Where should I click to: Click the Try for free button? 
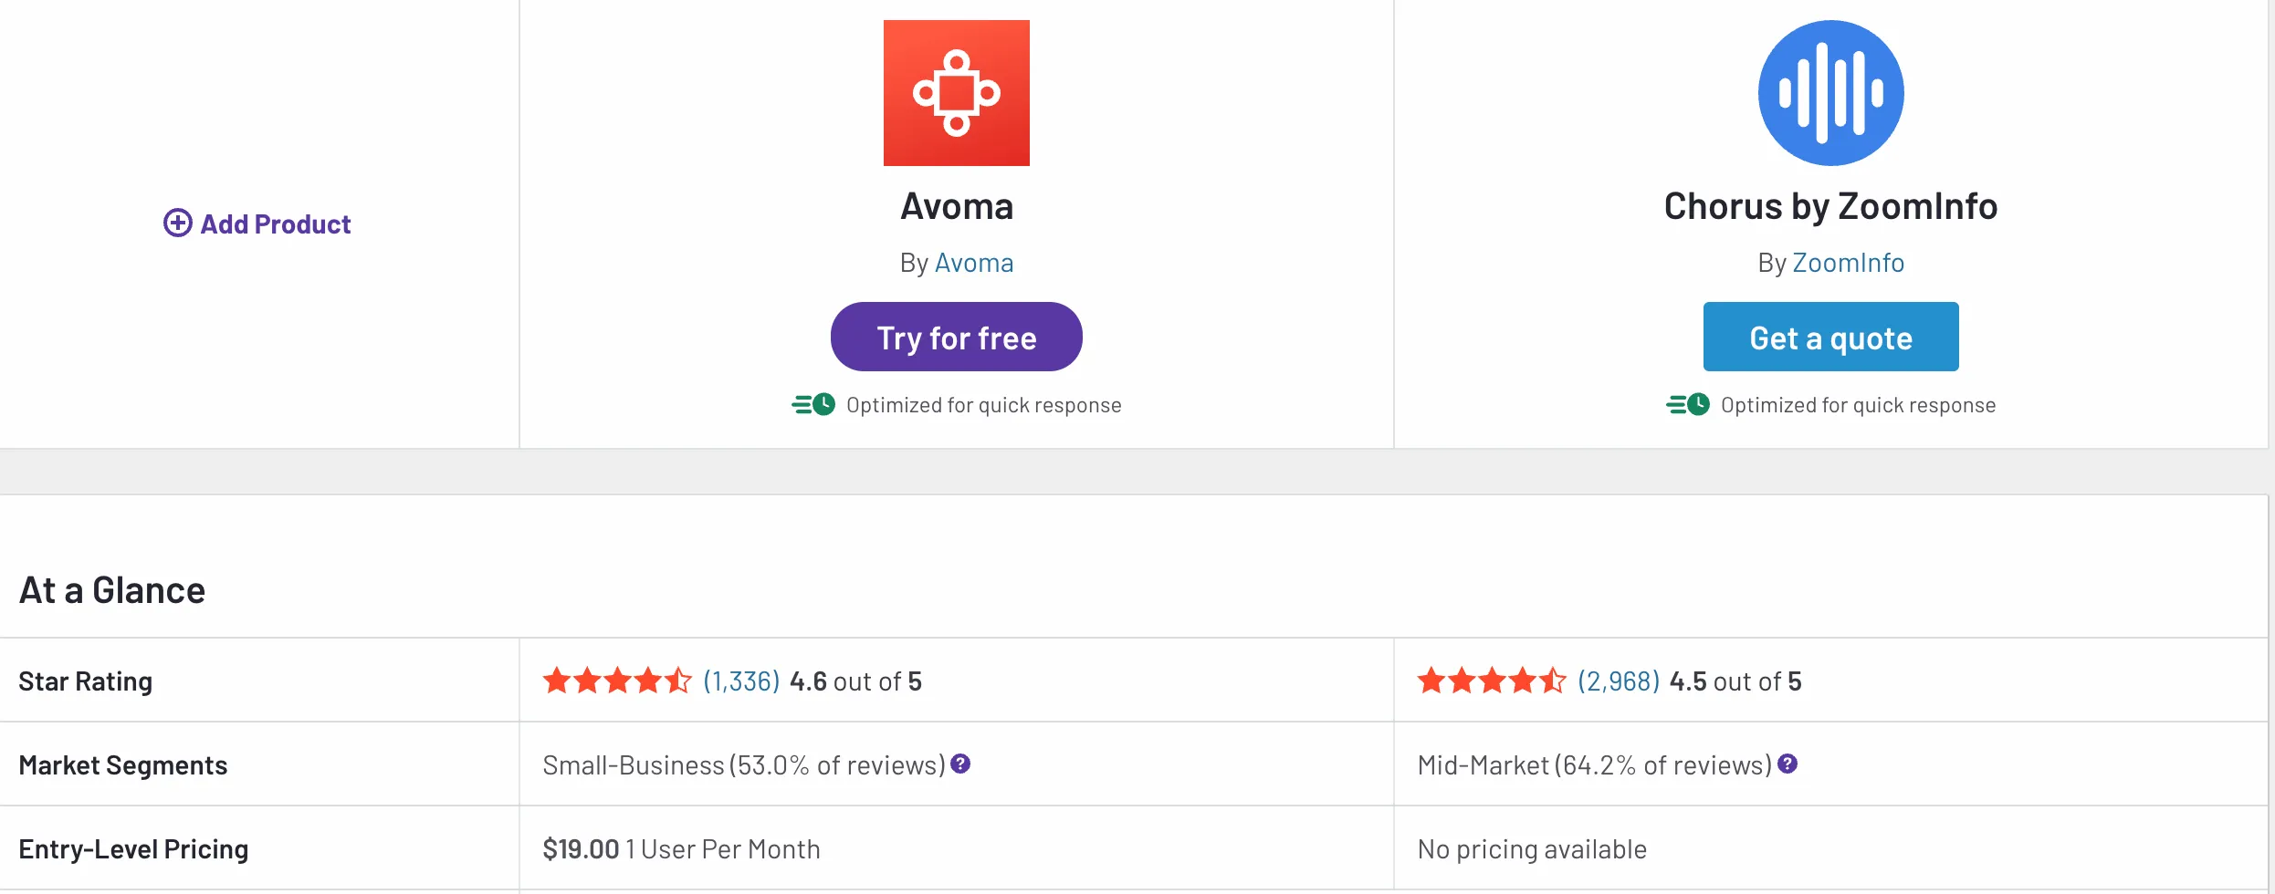[x=956, y=337]
